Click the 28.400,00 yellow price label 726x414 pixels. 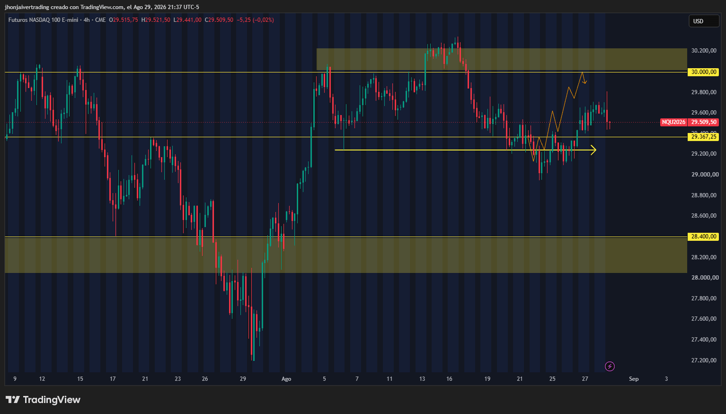point(703,237)
